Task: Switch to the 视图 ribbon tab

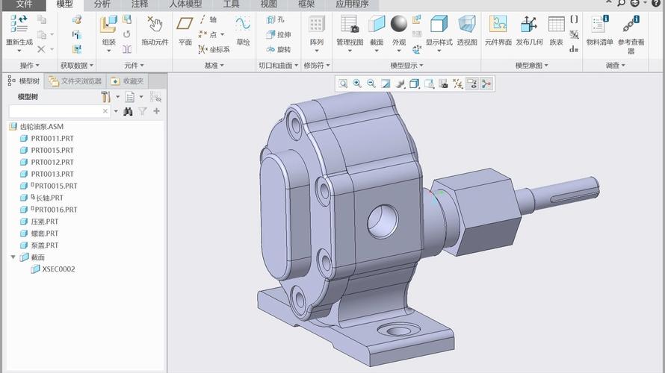Action: click(x=268, y=4)
